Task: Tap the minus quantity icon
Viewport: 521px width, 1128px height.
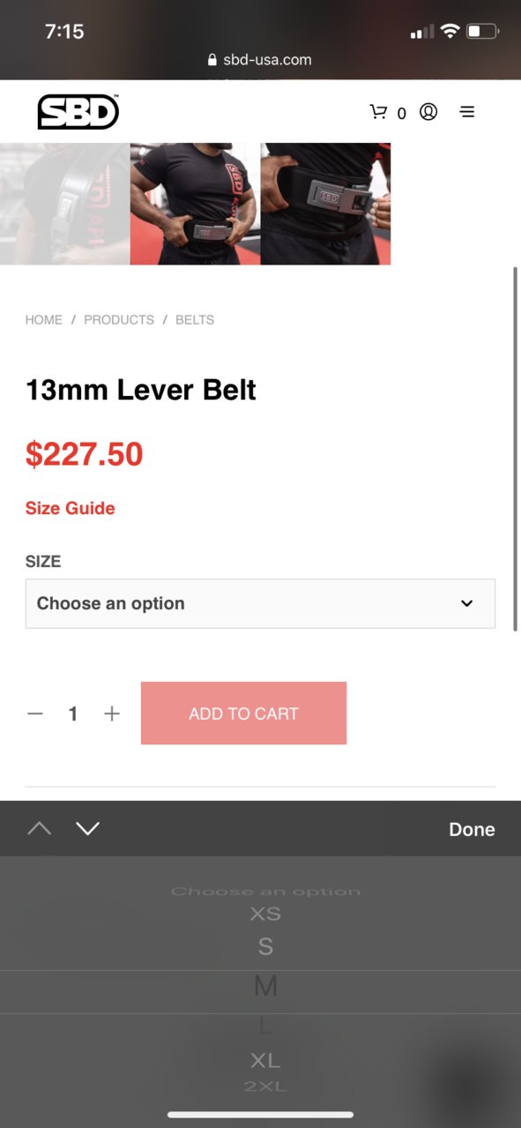Action: 35,713
